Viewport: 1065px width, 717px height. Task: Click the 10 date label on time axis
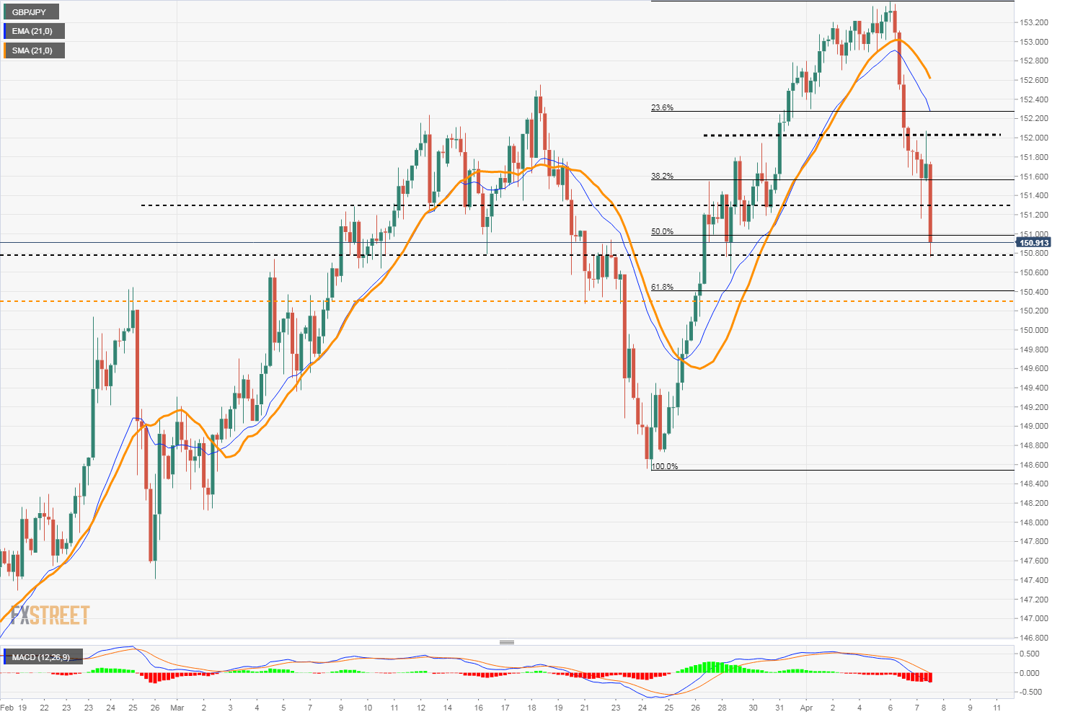[x=367, y=708]
